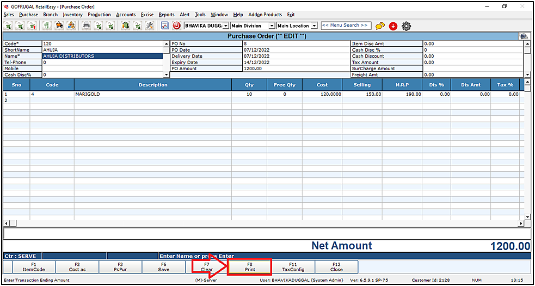Click down arrow of item grid vertical scrollbar
This screenshot has width=535, height=286.
point(527,217)
